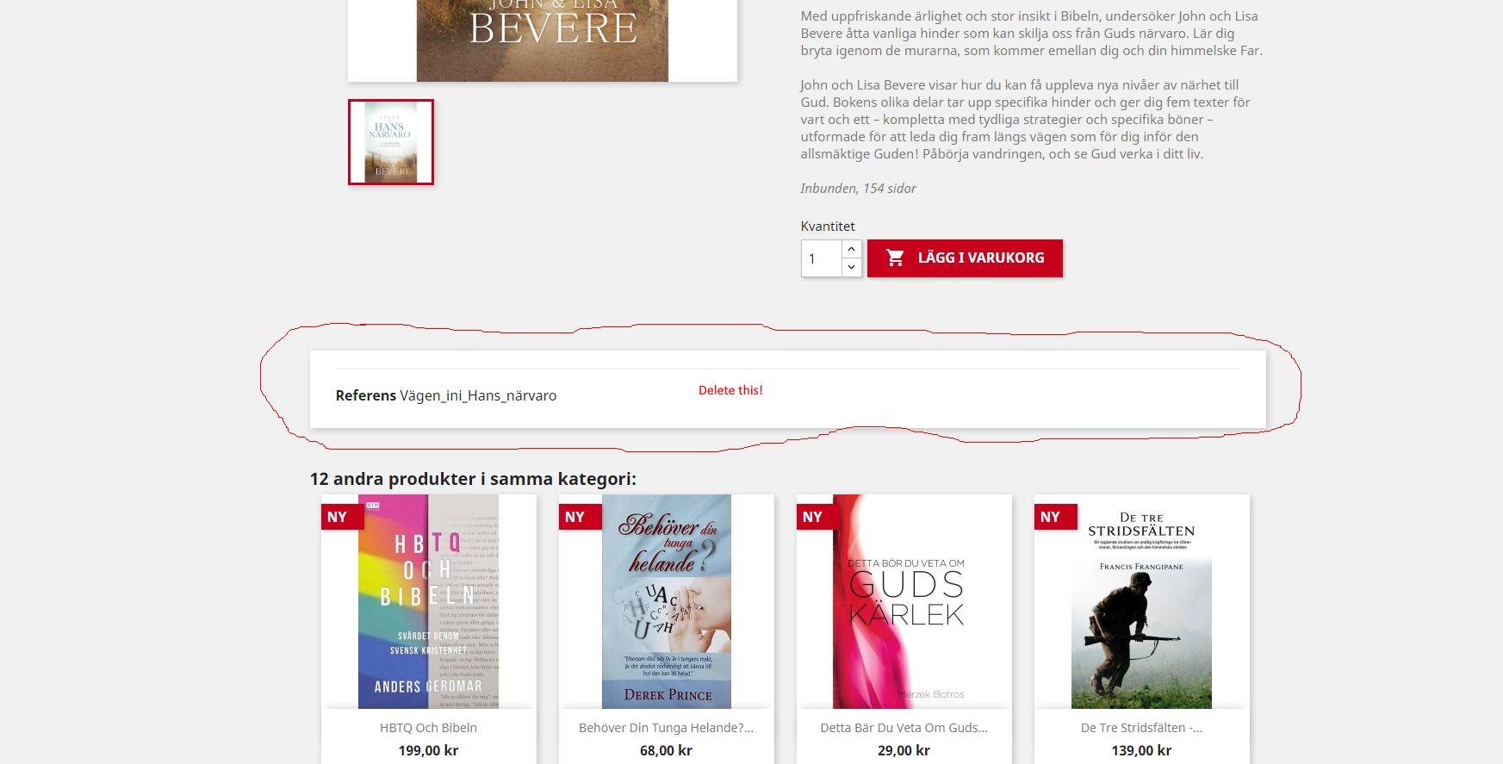Open the HBTQ Och Bibeln cover image
The height and width of the screenshot is (764, 1503).
pyautogui.click(x=428, y=601)
